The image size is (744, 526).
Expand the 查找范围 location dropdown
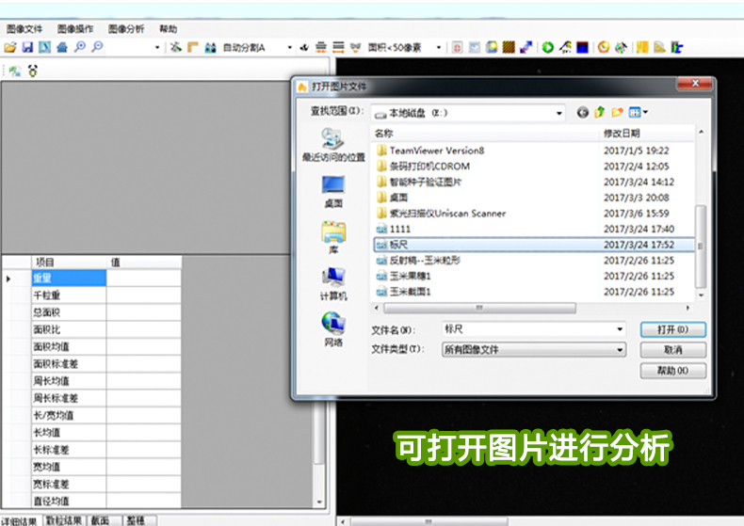pyautogui.click(x=558, y=113)
